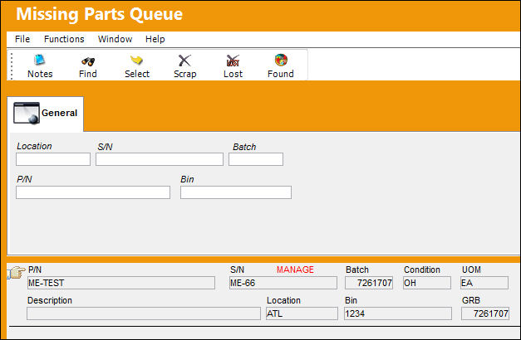Click the toolbar drag handle dots
521x340 pixels.
pyautogui.click(x=12, y=66)
